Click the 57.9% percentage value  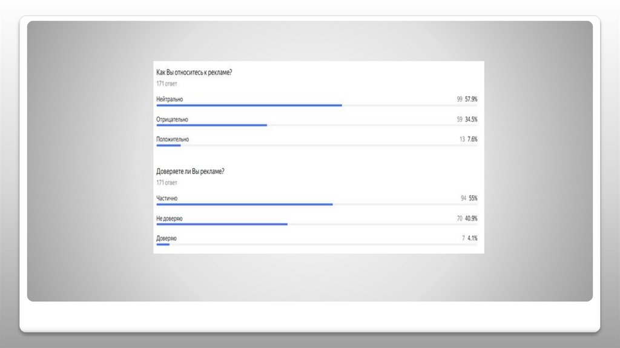pos(472,99)
